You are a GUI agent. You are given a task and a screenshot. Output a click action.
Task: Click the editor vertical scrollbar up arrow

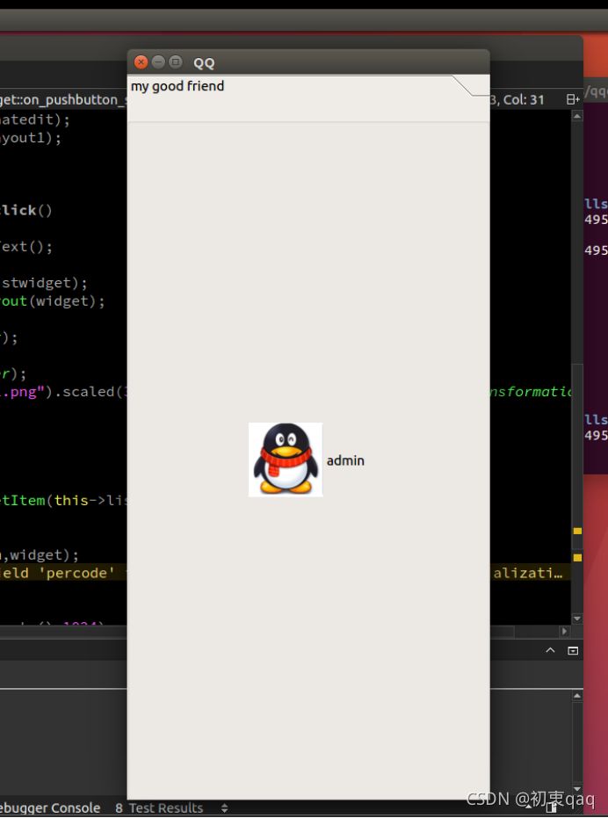(x=577, y=116)
